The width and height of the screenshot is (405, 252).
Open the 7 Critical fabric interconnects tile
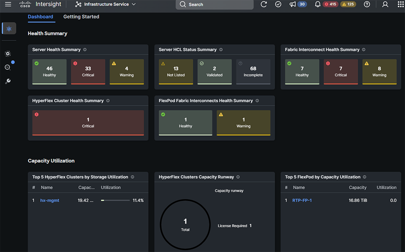341,72
